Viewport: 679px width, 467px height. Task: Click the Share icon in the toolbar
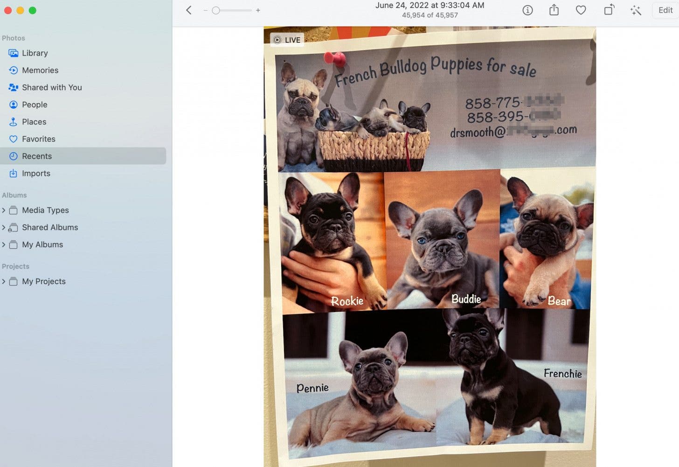click(554, 10)
